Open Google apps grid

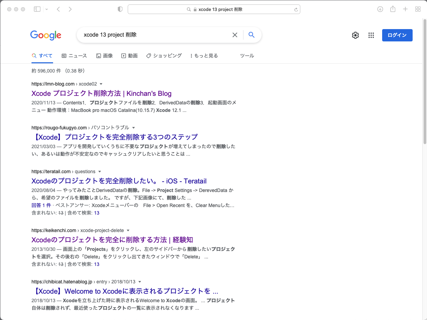pos(371,35)
